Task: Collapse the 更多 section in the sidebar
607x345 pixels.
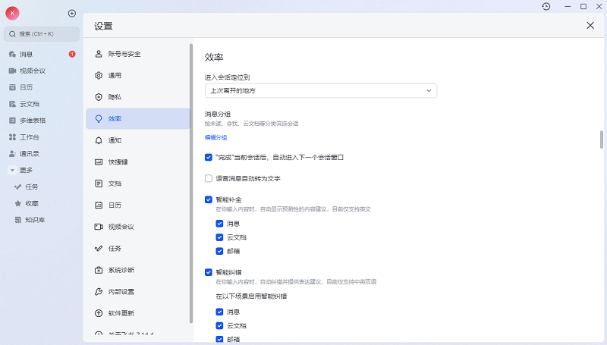Action: [13, 170]
